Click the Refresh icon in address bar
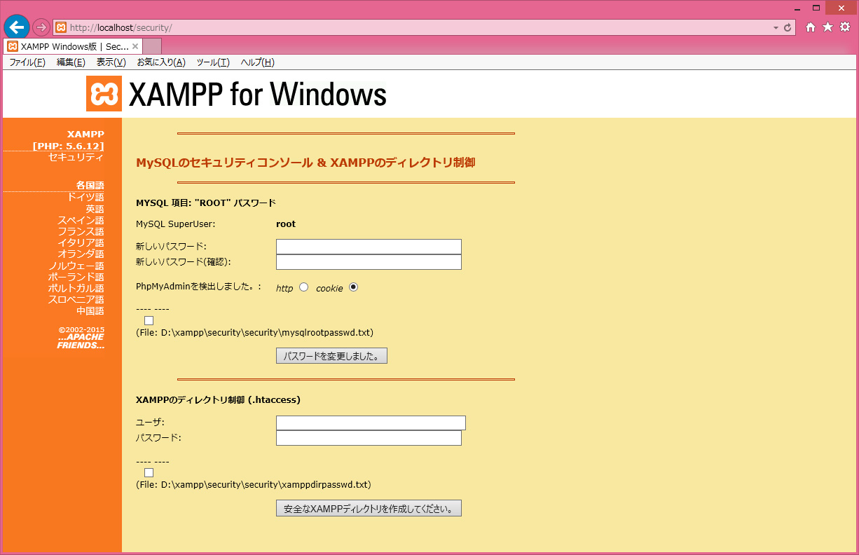 (x=788, y=27)
